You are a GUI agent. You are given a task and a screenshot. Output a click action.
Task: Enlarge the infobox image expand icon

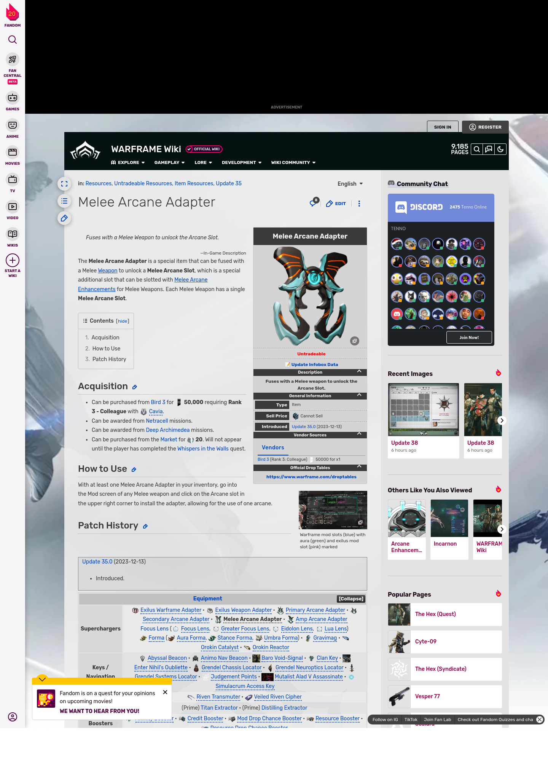click(x=355, y=341)
